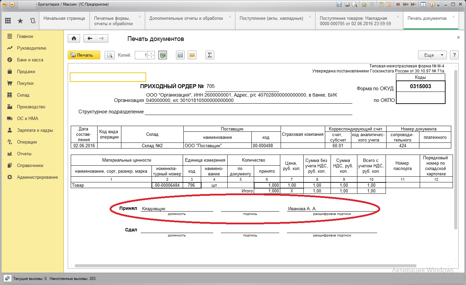Open the Продажи section
Viewport: 466px width, 285px height.
click(32, 71)
